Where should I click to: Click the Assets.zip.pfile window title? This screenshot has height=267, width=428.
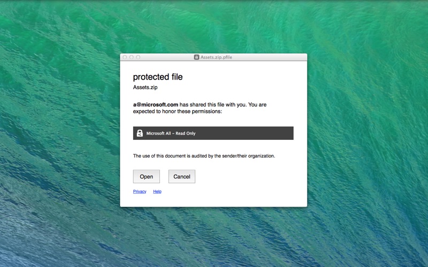[216, 57]
